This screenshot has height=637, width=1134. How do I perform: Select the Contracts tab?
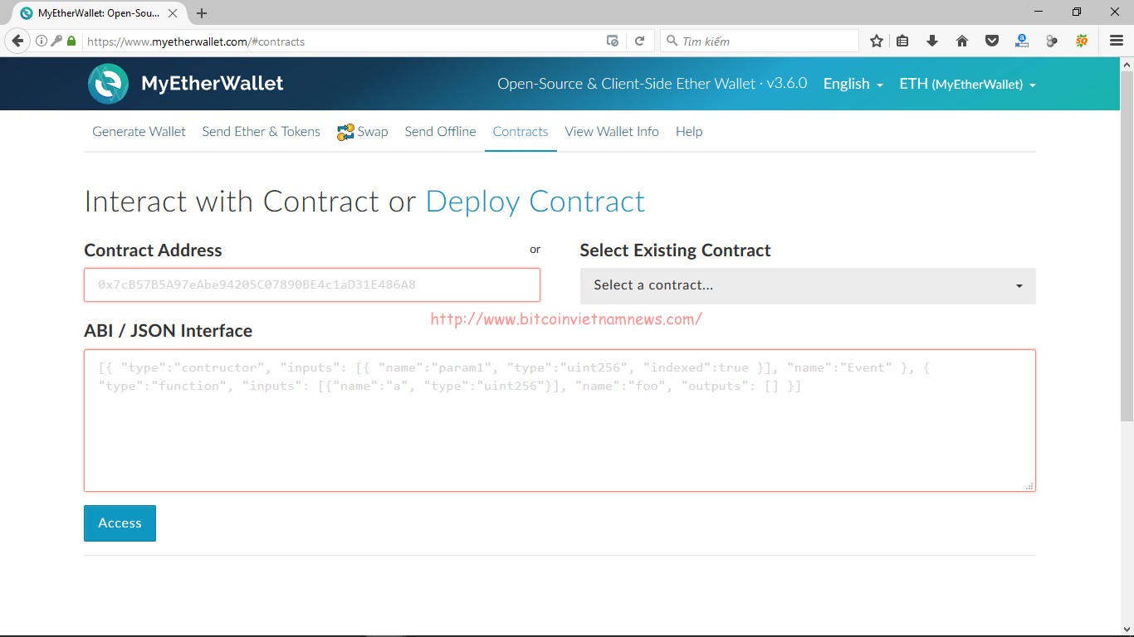pos(521,132)
